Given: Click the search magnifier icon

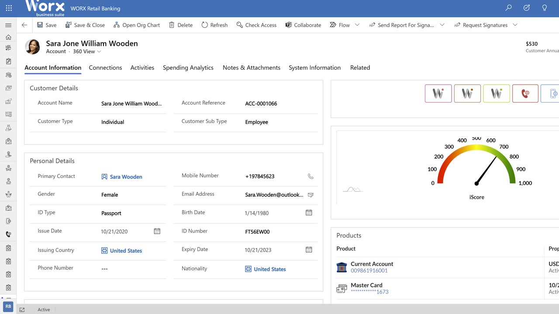Looking at the screenshot, I should pos(508,8).
